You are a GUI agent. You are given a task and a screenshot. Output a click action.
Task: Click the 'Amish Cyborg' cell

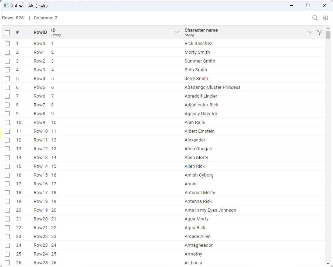(199, 175)
